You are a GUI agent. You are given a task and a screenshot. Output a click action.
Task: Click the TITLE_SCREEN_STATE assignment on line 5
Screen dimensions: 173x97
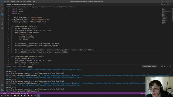point(27,18)
